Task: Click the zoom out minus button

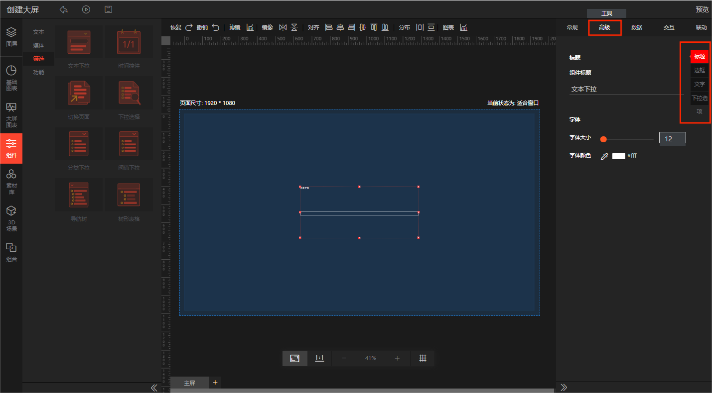Action: tap(344, 358)
